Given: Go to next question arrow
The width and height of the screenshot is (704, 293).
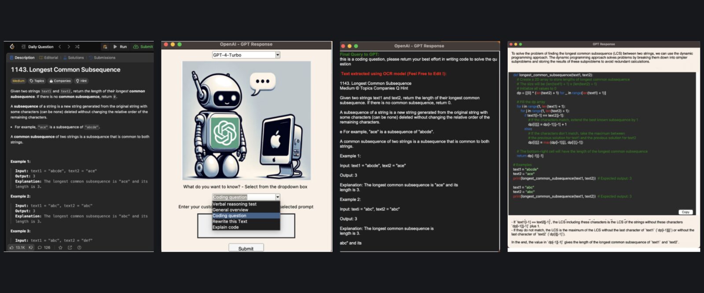Looking at the screenshot, I should pos(69,47).
